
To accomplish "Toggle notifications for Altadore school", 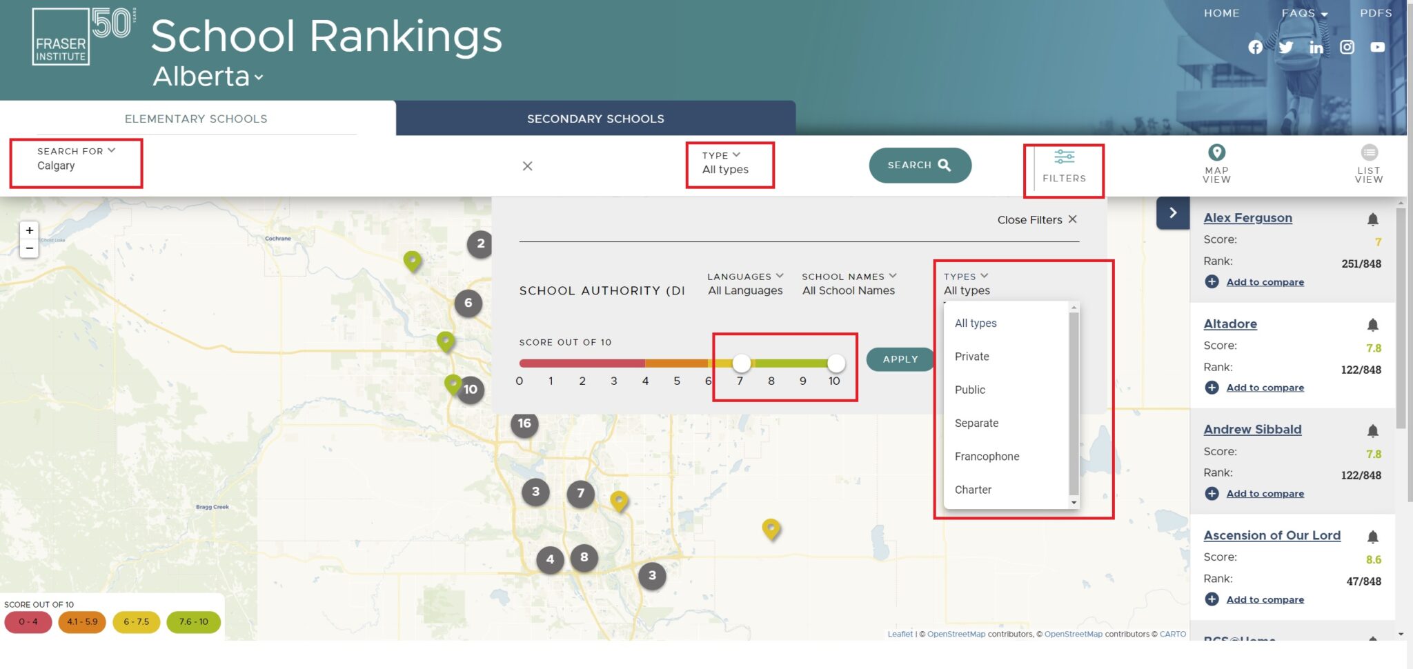I will tap(1372, 324).
